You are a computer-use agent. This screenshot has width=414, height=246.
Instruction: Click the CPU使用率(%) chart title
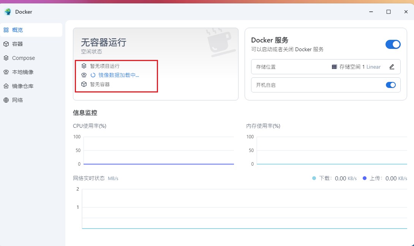90,126
